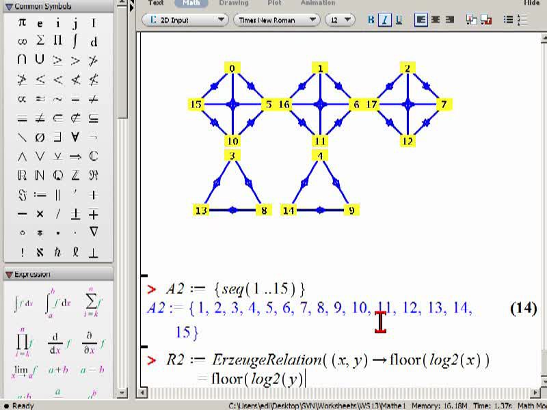Insert the infinity symbol
The image size is (547, 410).
tap(22, 42)
